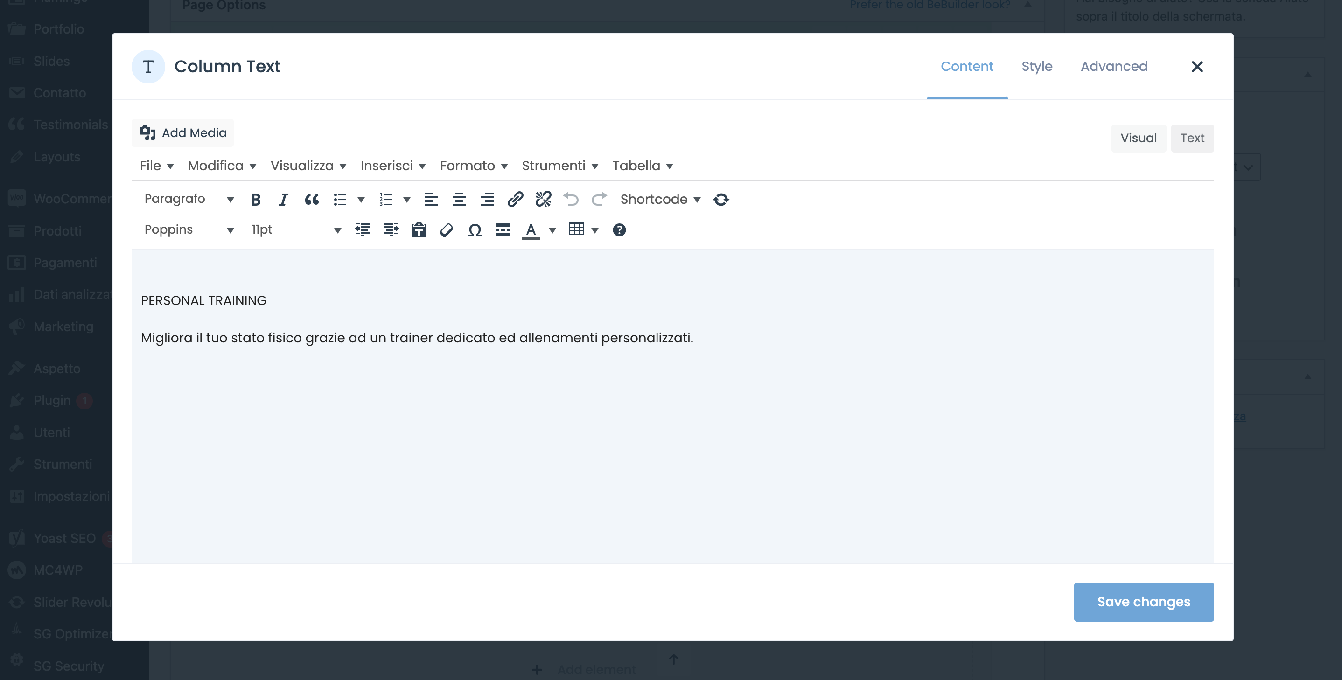Insert a horizontal line
Image resolution: width=1342 pixels, height=680 pixels.
click(x=503, y=229)
